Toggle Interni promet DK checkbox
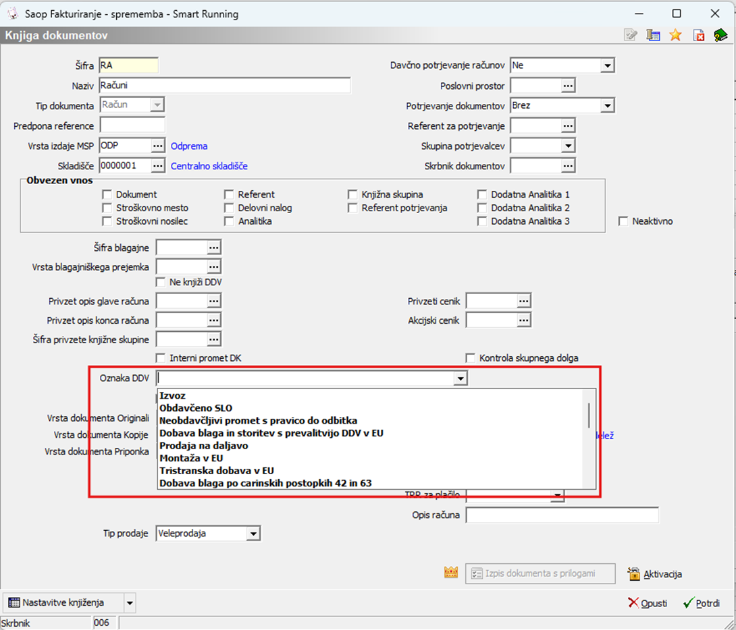736x630 pixels. (x=161, y=358)
